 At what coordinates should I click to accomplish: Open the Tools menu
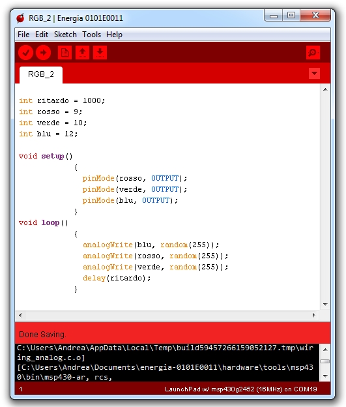pyautogui.click(x=91, y=35)
